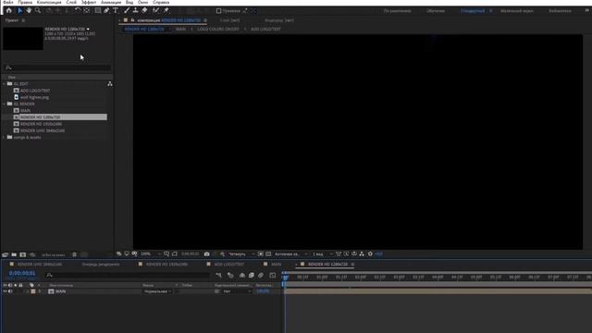Select the Clone Stamp tool
This screenshot has height=333, width=592.
[136, 10]
